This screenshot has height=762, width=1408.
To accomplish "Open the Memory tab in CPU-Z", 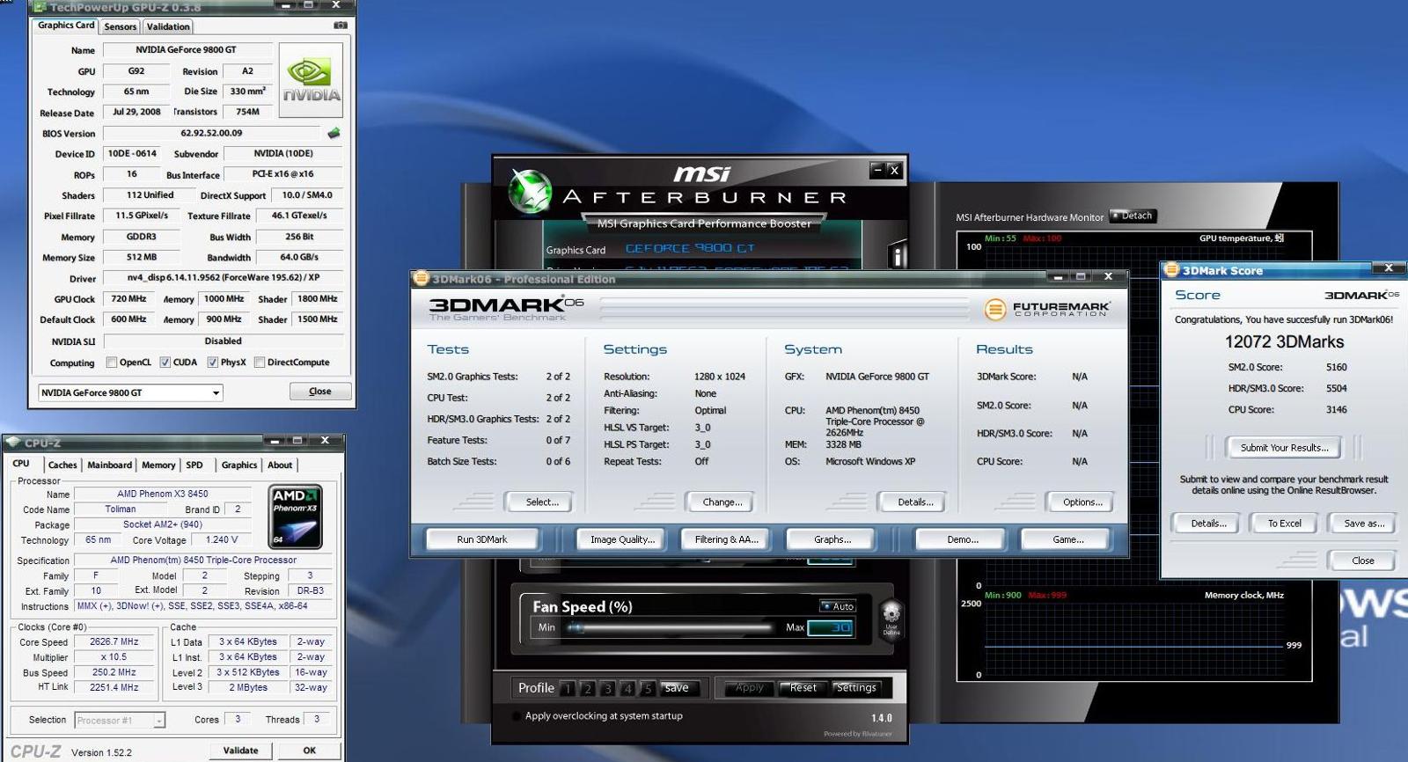I will (x=158, y=465).
